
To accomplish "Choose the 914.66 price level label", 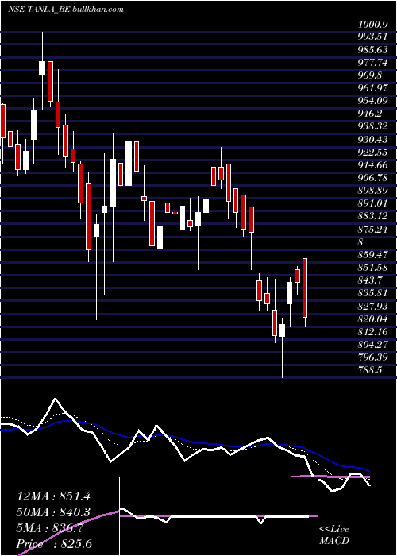I will tap(374, 165).
